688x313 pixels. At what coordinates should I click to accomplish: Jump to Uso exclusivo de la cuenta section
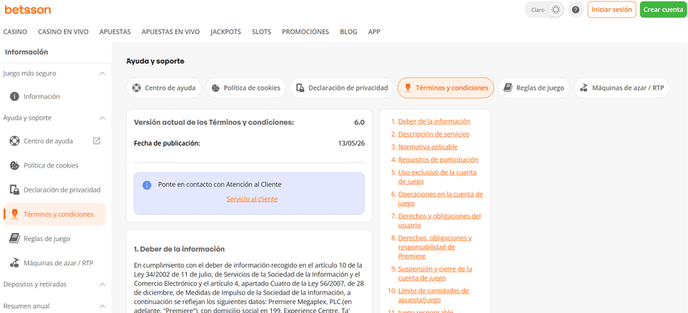[437, 176]
